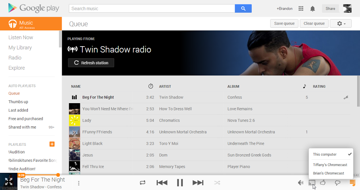
Task: Click the Search music input field
Action: [x=152, y=8]
